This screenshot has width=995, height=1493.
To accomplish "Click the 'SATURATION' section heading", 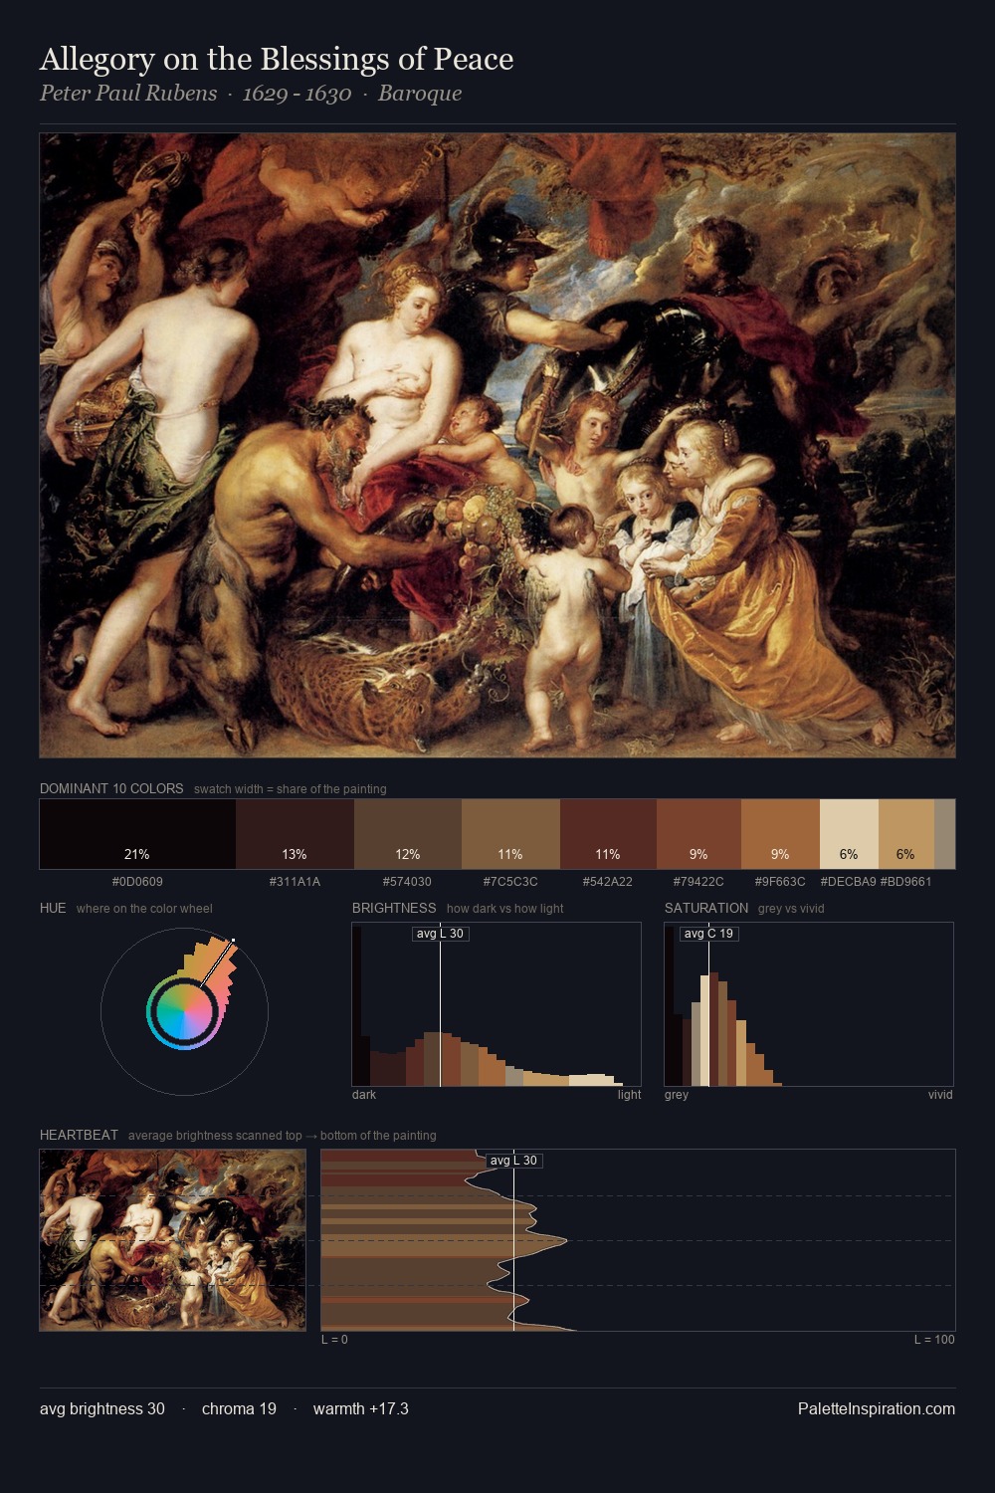I will [706, 908].
